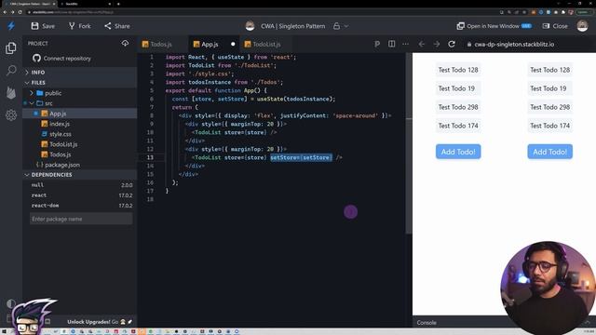Open preview in new window
Viewport: 596px width, 335px height.
click(x=494, y=26)
